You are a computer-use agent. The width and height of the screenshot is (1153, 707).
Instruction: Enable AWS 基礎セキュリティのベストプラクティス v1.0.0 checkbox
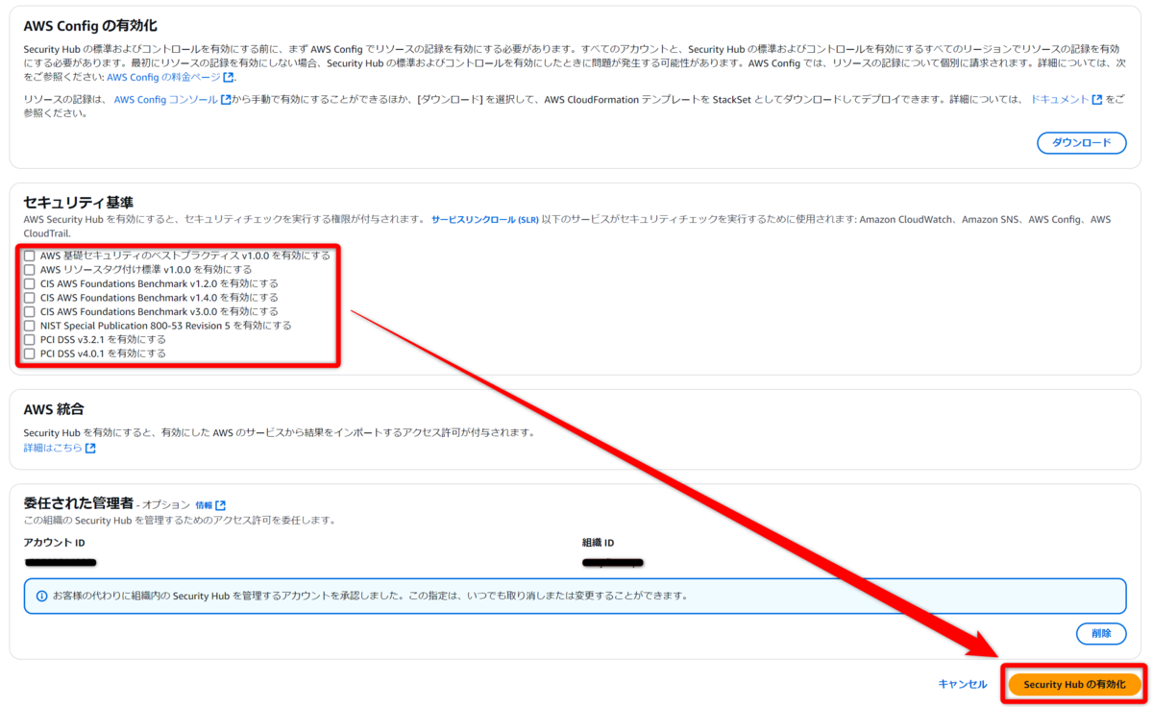(x=30, y=256)
